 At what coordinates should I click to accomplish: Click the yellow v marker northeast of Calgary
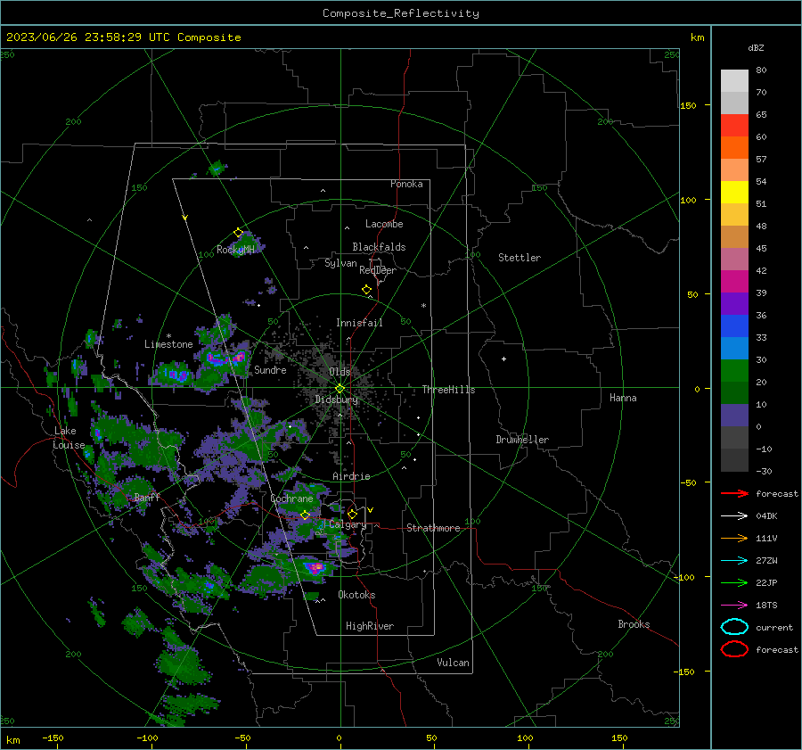pyautogui.click(x=371, y=510)
